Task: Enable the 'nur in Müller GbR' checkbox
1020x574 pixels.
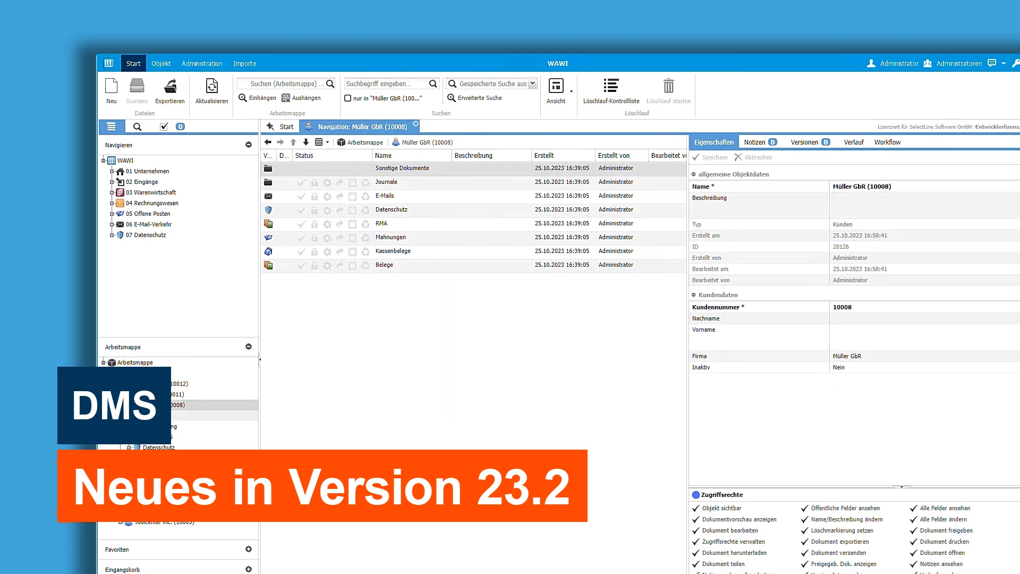Action: pyautogui.click(x=348, y=98)
